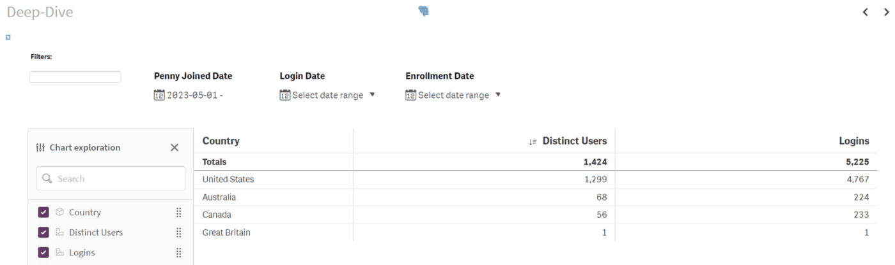Click the calendar icon under Enrollment Date

click(411, 95)
